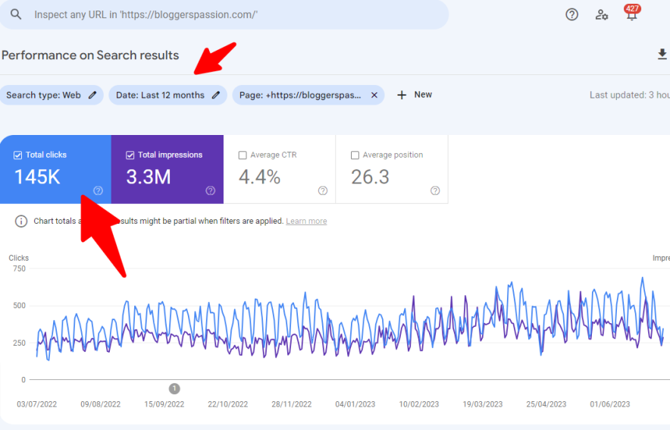
Task: Open the Page URL filter chip
Action: point(300,95)
